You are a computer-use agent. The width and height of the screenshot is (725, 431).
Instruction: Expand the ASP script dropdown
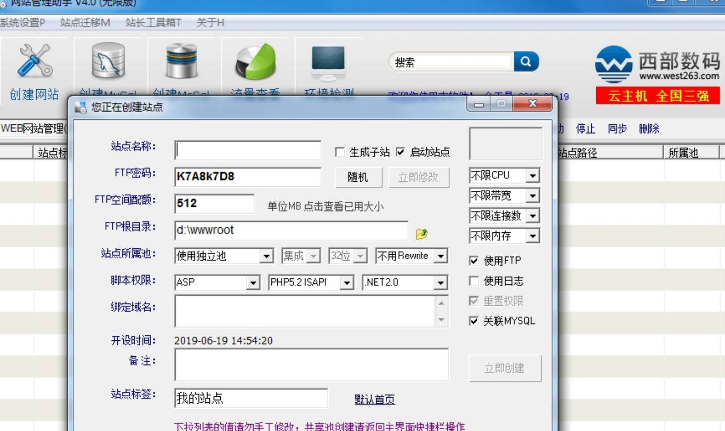coord(253,282)
